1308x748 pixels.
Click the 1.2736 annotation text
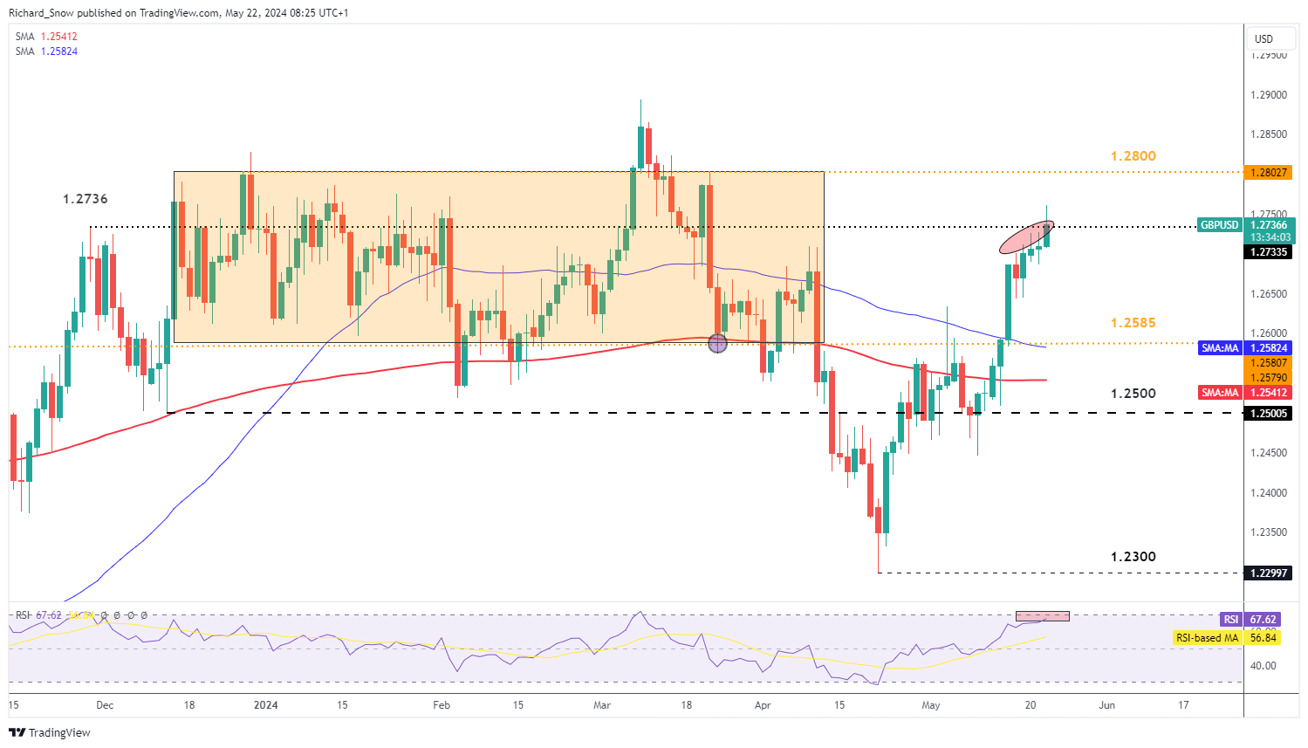pyautogui.click(x=86, y=199)
